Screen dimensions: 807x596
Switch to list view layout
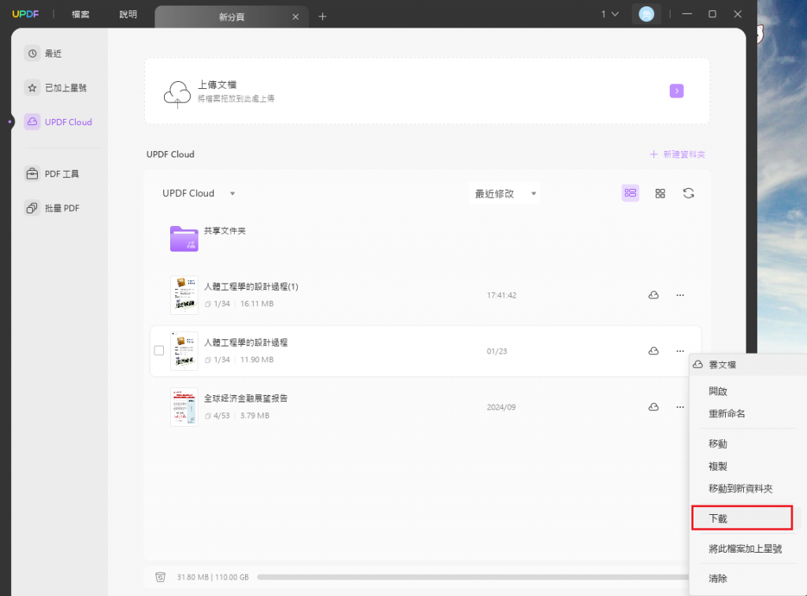pos(630,194)
